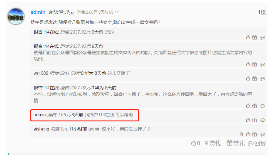
Task: Open the blue admin username link
Action: click(38, 12)
